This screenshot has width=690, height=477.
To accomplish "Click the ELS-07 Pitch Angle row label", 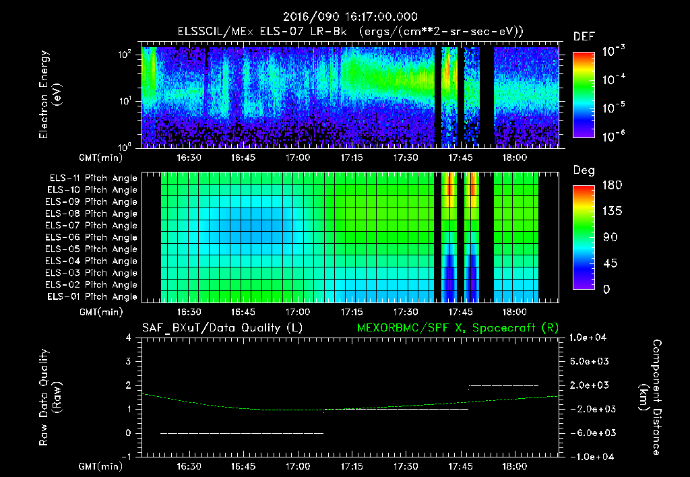I will [x=92, y=226].
